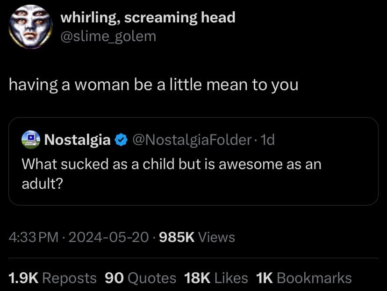Open the quoted tweet "What sucked as a child" text
Viewport: 387px width, 291px height.
tap(172, 164)
